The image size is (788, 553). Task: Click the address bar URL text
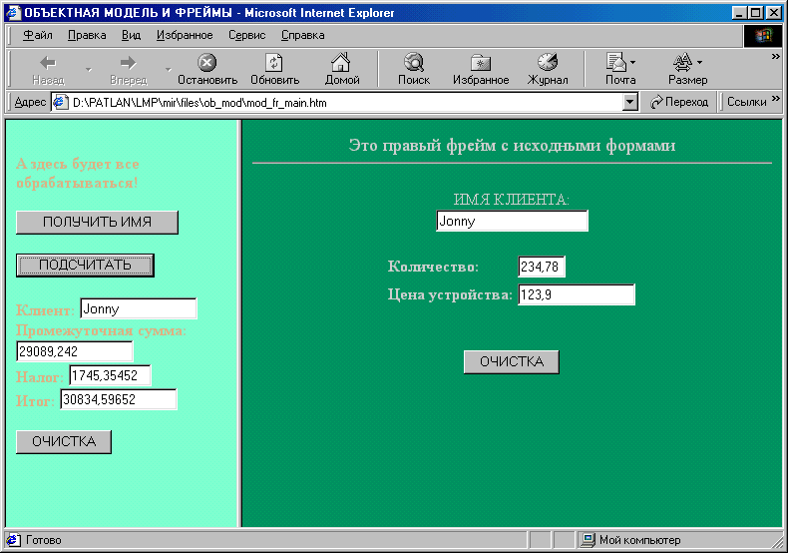(199, 103)
